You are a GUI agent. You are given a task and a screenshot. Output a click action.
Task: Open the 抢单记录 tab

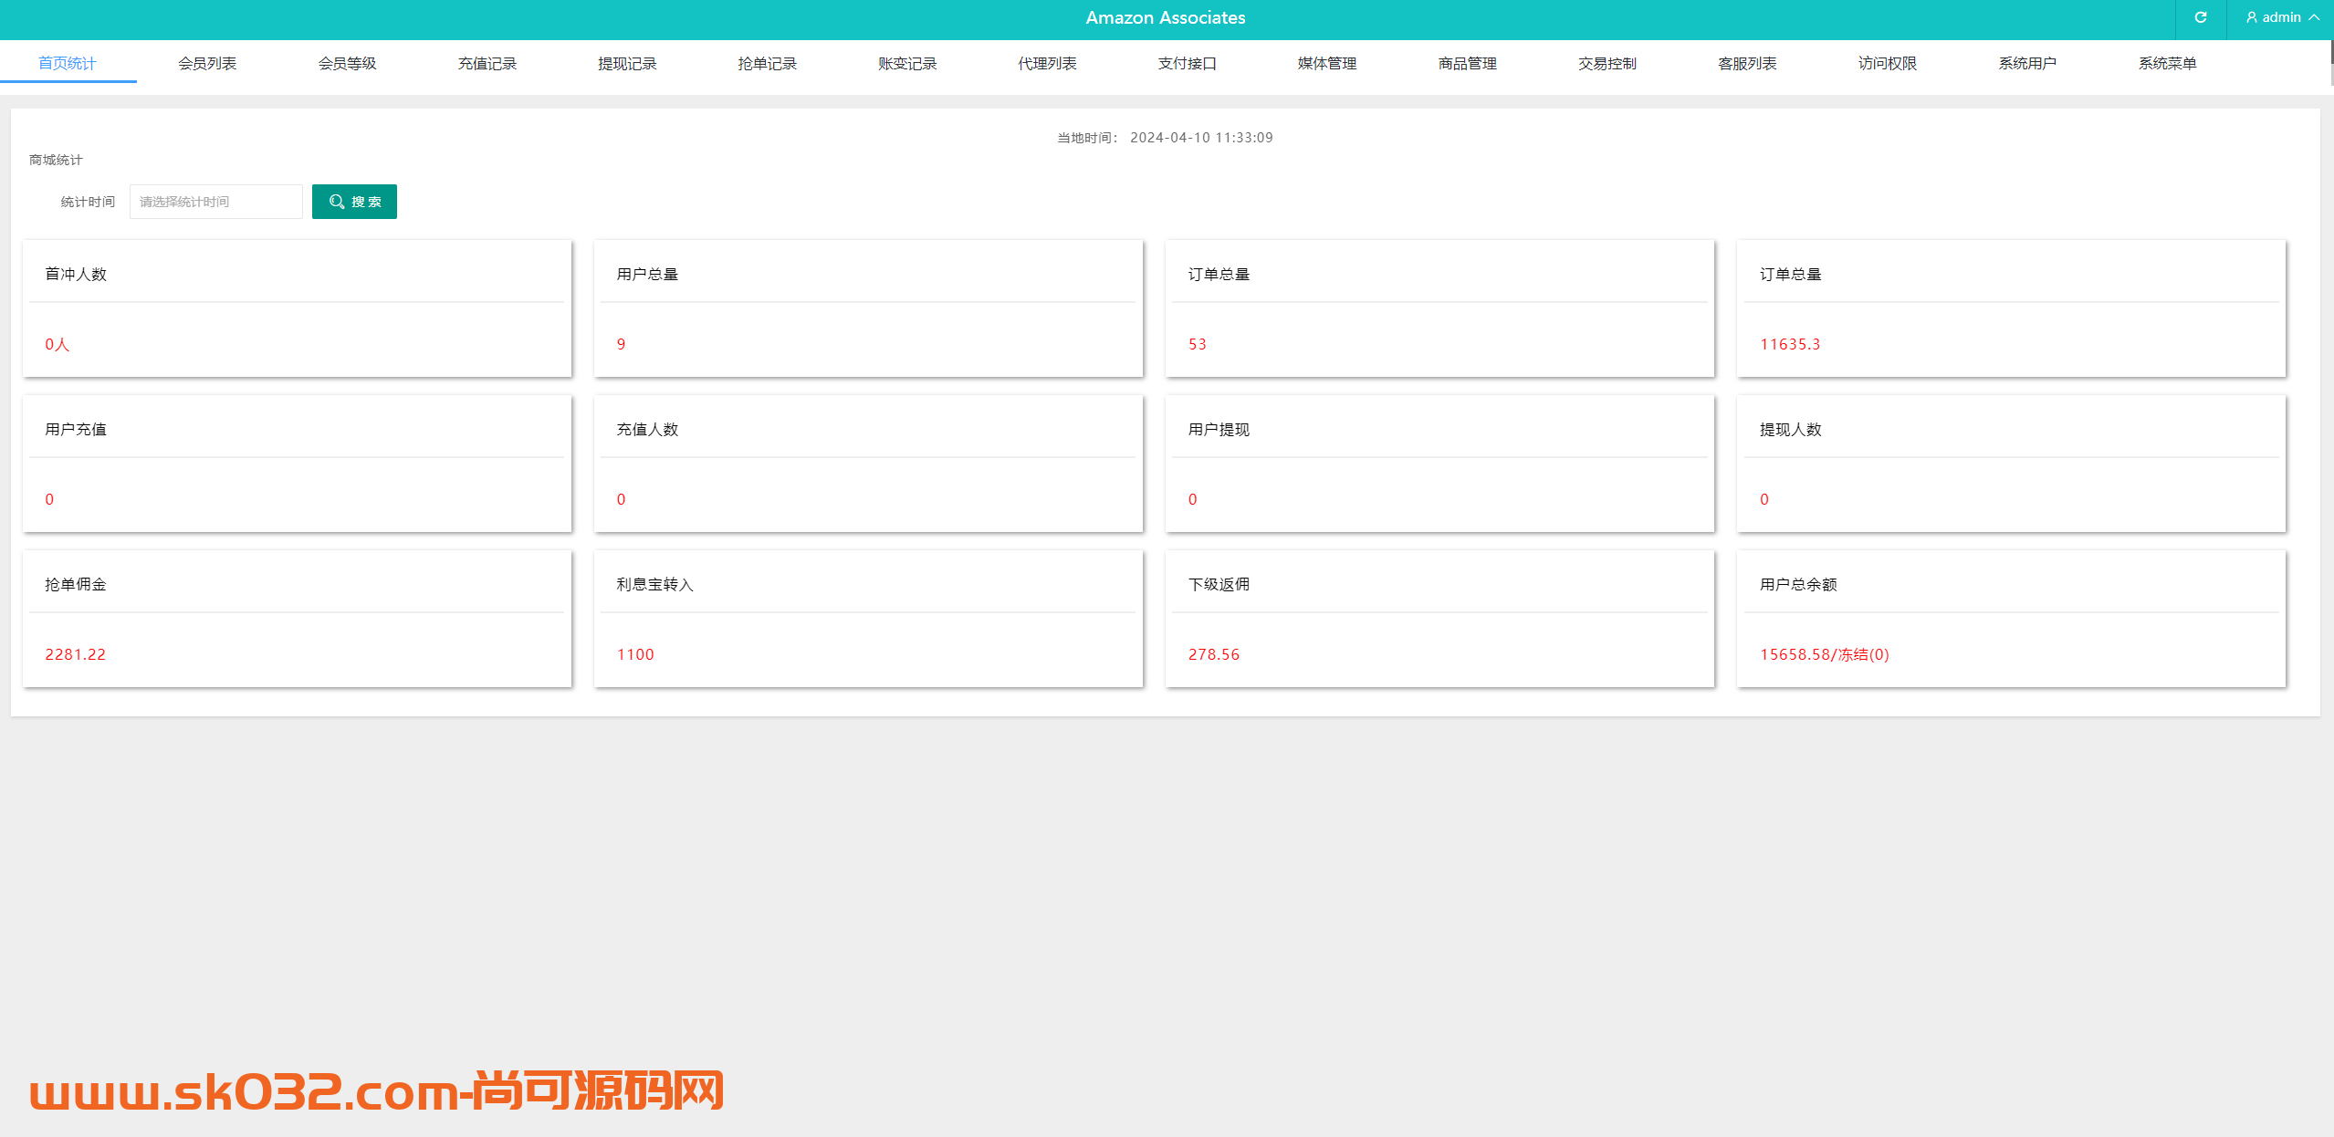click(x=768, y=63)
